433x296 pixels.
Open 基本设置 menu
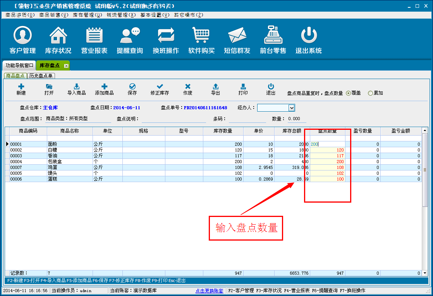pyautogui.click(x=155, y=15)
